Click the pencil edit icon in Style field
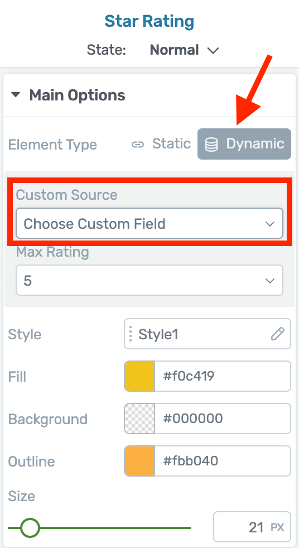Screen dimensions: 299x548 pos(278,334)
